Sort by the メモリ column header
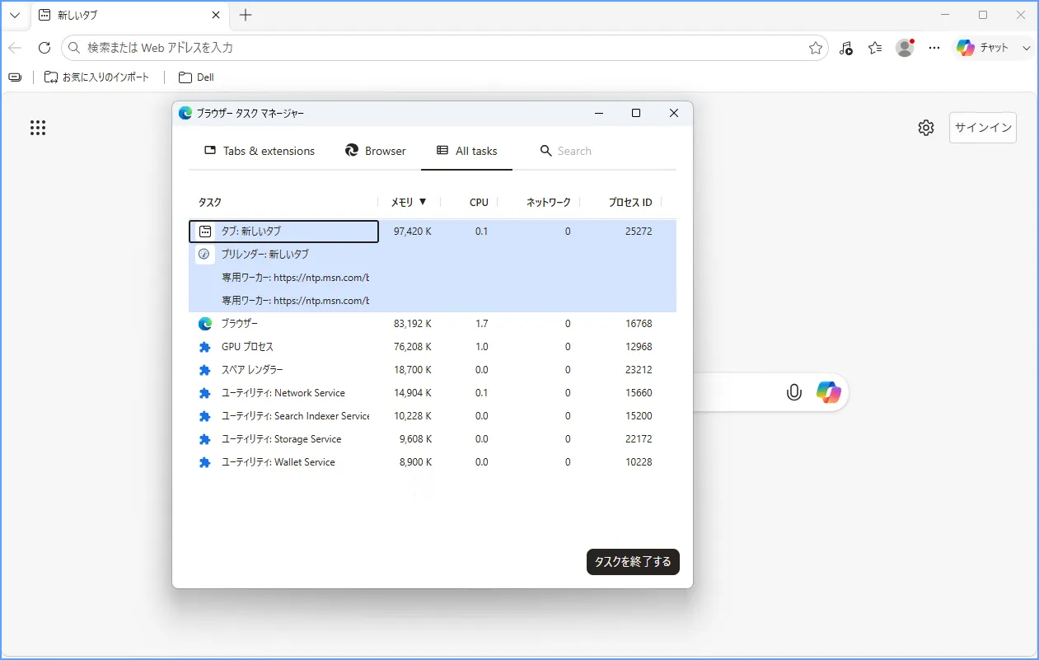1039x660 pixels. 409,202
